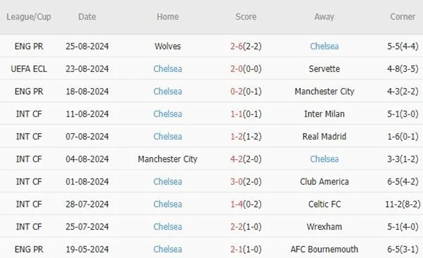Open Chelsea link in Wrexham match row
This screenshot has height=258, width=423.
point(168,226)
